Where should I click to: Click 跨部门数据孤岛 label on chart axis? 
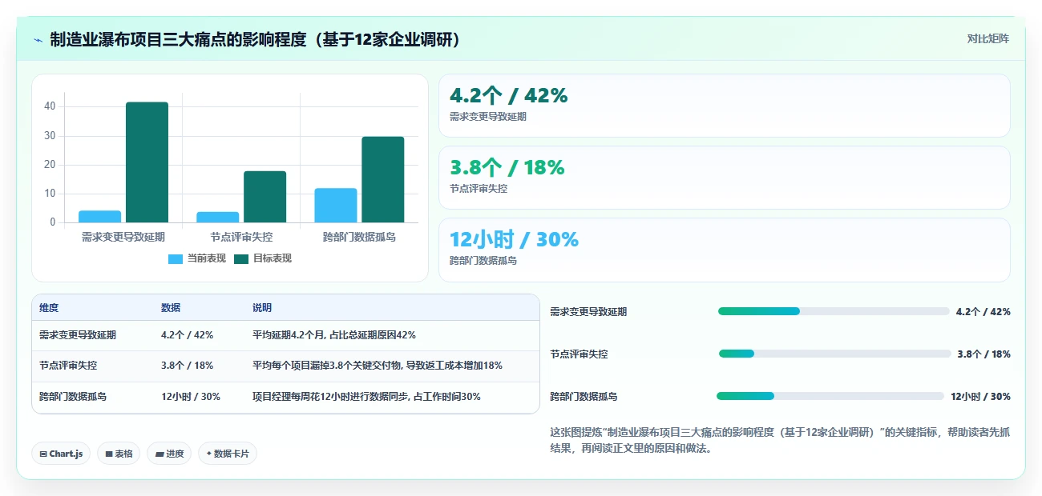[359, 238]
